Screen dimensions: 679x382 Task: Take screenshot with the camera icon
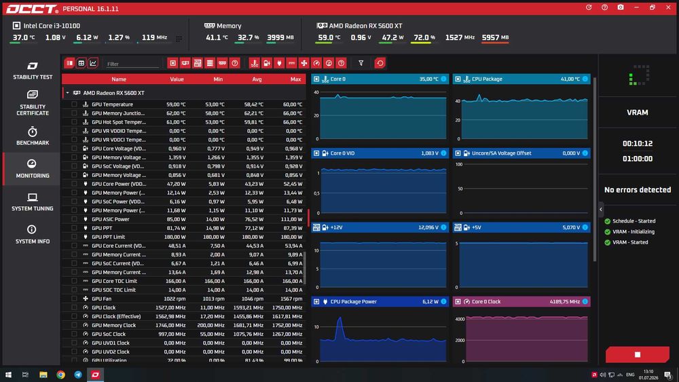coord(621,7)
